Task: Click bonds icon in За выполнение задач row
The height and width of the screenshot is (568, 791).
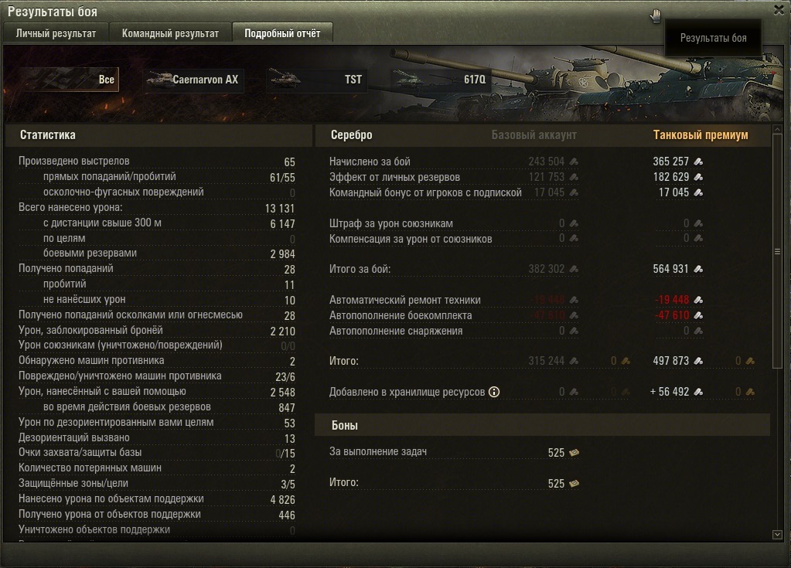Action: [574, 453]
